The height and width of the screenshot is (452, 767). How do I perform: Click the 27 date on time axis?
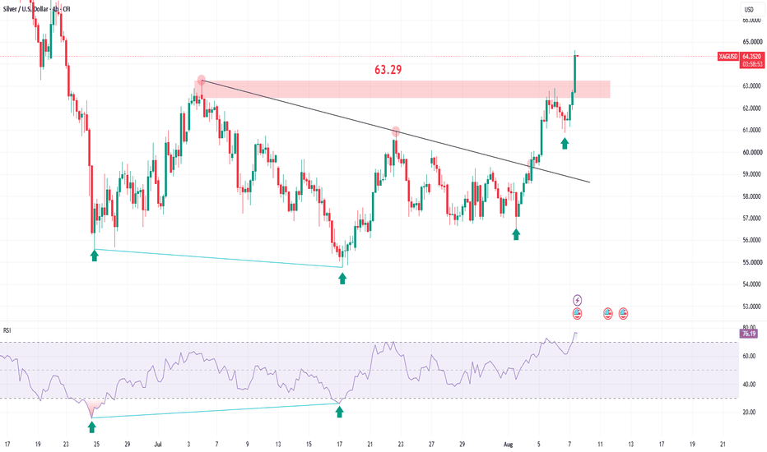click(x=431, y=445)
